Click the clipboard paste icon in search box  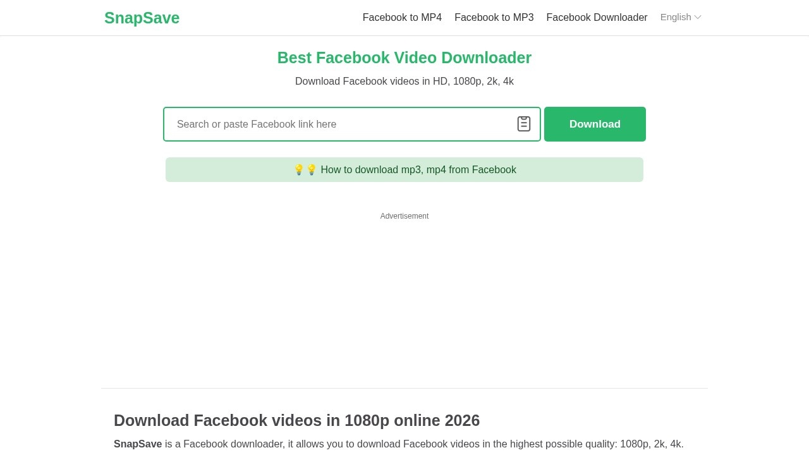click(x=523, y=124)
